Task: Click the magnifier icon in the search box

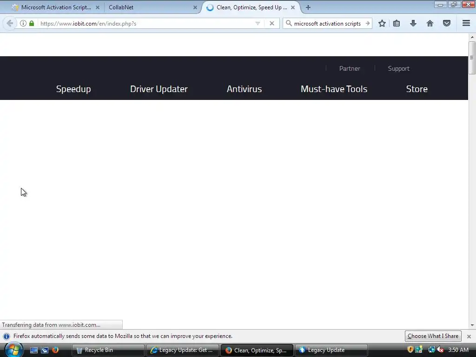Action: (289, 23)
